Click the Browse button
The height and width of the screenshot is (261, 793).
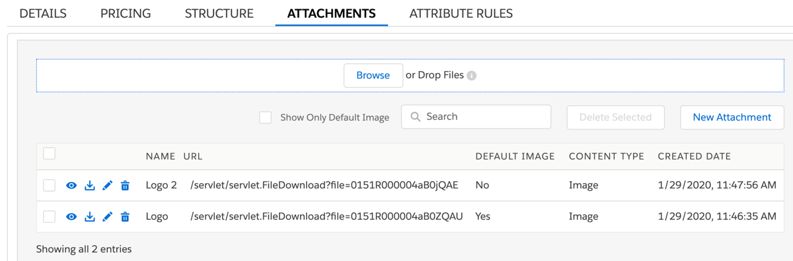click(x=373, y=75)
